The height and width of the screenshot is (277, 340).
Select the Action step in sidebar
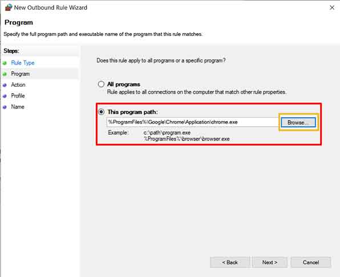(x=18, y=85)
